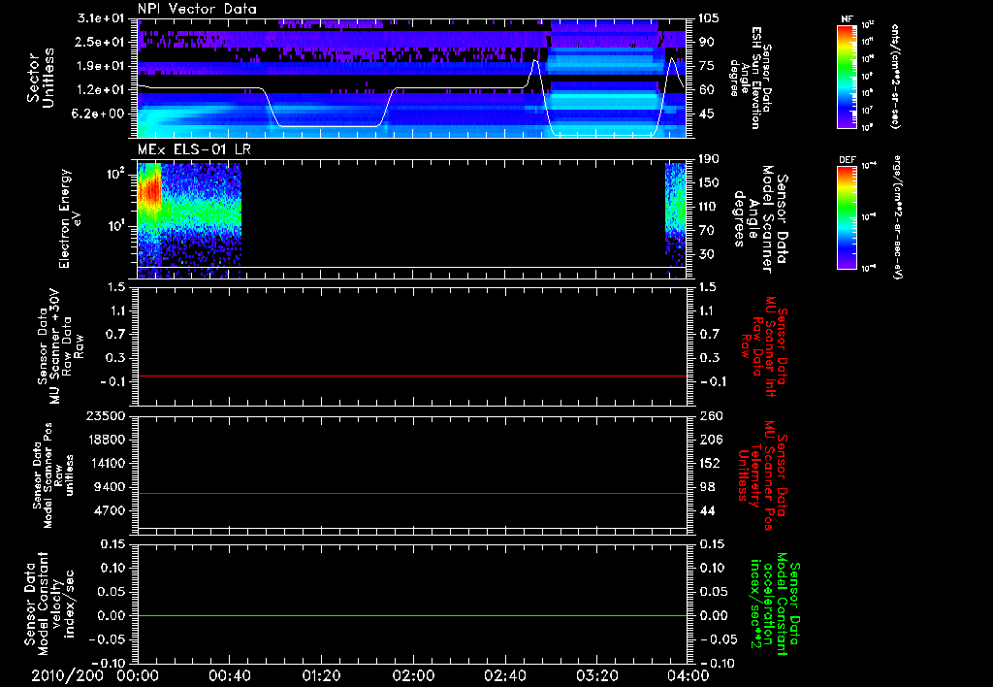The width and height of the screenshot is (993, 687).
Task: Click the gray line in MU Scanner +30V panel
Action: 412,376
